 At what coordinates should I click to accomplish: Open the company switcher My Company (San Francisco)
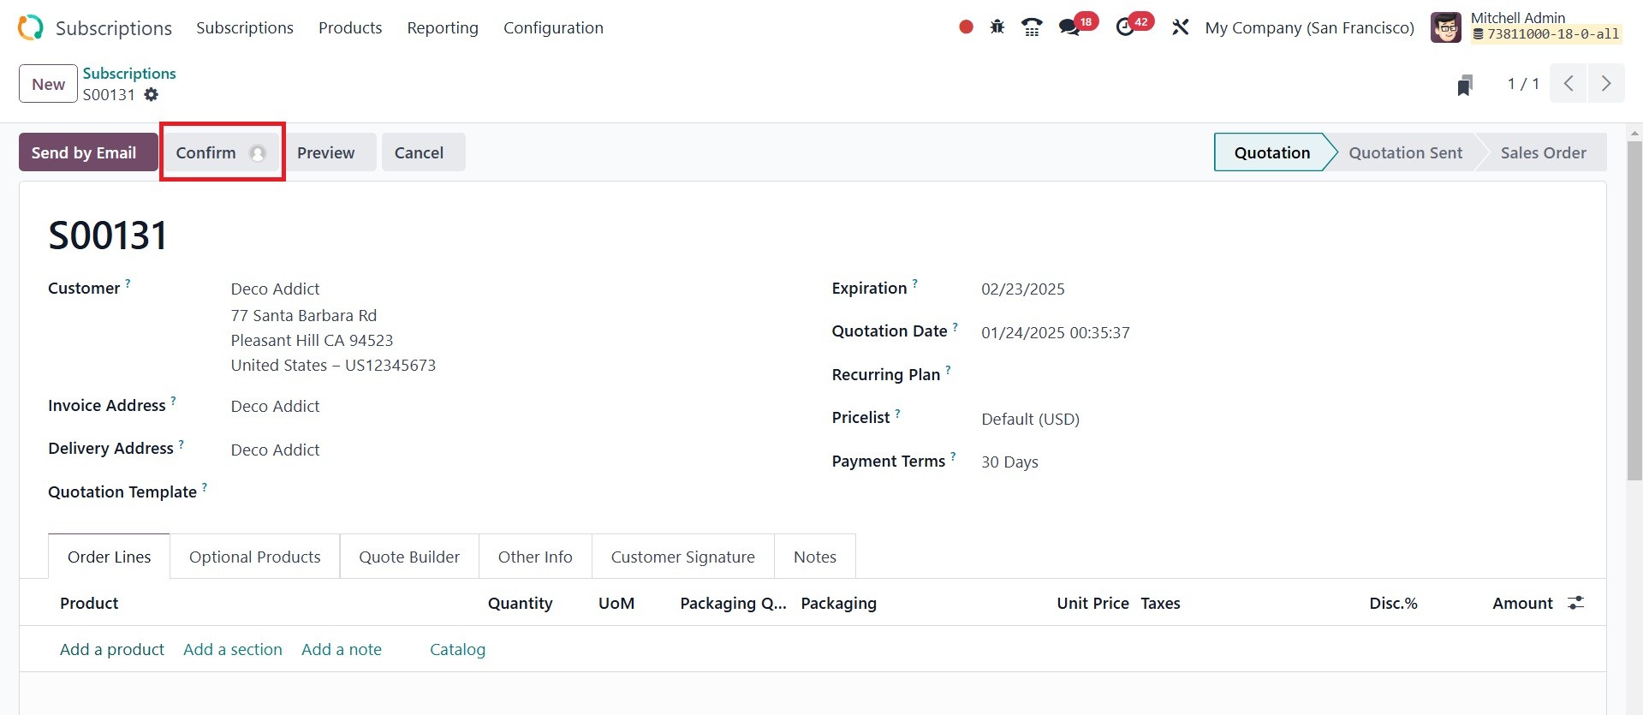click(1309, 27)
